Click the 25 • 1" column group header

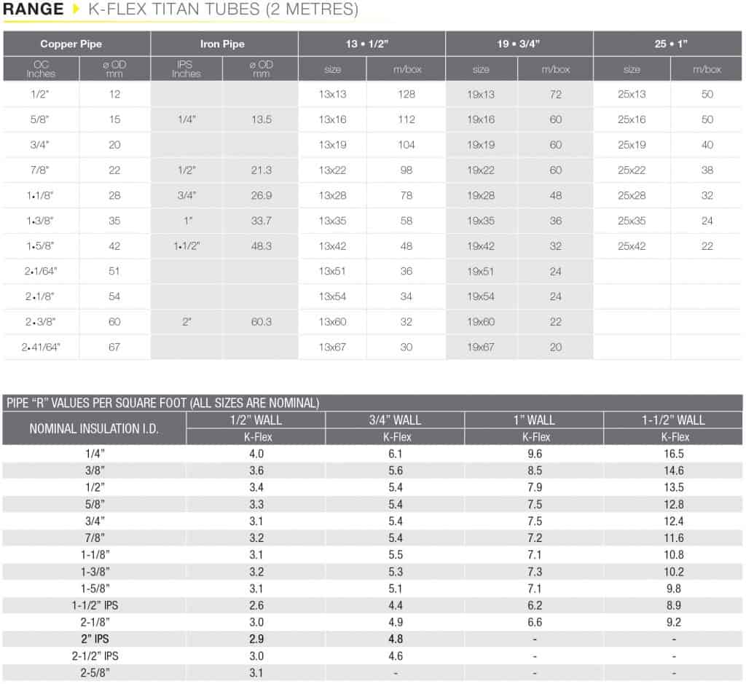(667, 44)
